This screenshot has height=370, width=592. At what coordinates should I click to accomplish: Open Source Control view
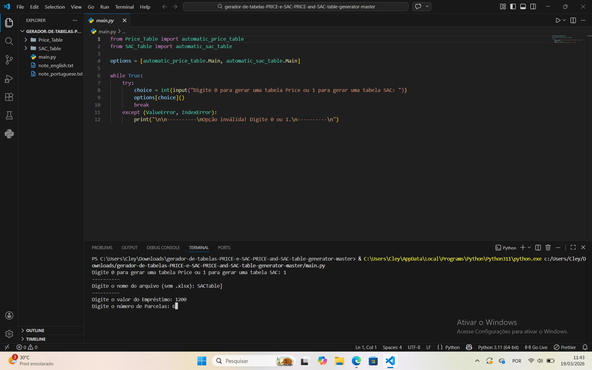click(x=9, y=60)
